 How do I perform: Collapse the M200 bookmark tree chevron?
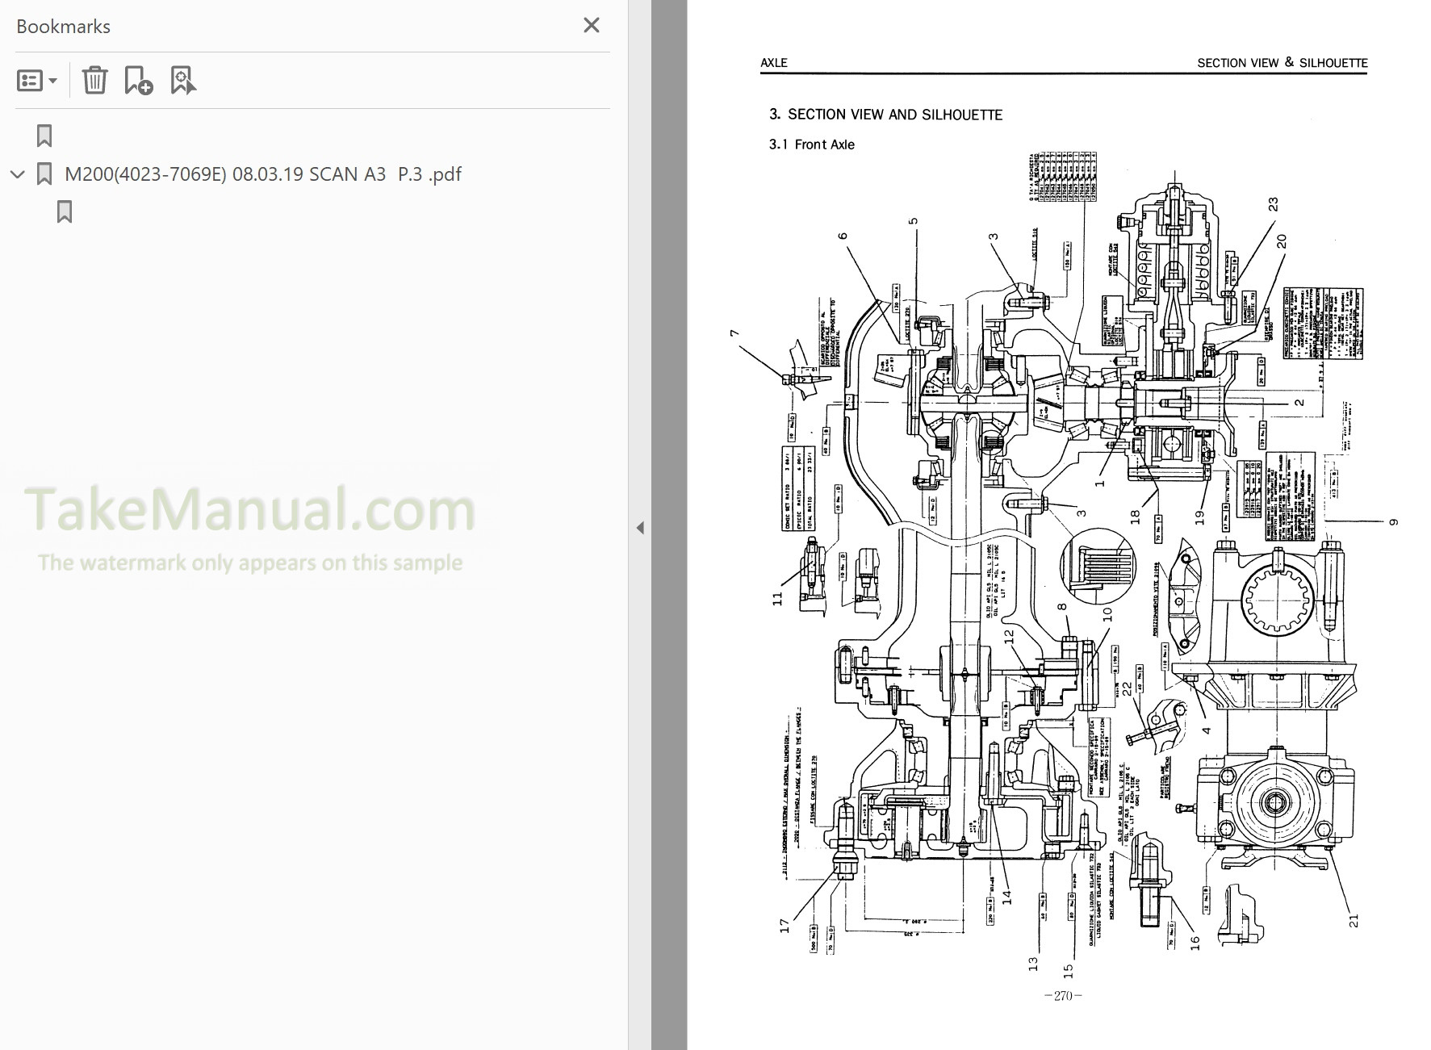coord(18,173)
